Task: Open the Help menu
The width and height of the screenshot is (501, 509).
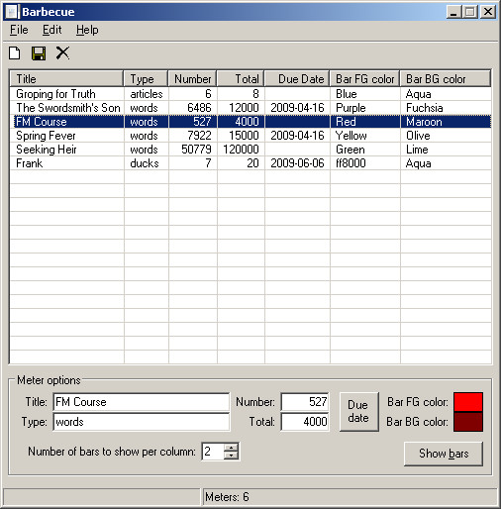Action: point(87,30)
